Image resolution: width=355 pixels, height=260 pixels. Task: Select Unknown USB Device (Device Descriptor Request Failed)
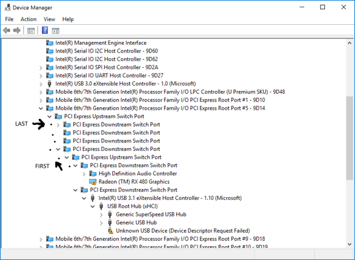(x=183, y=231)
